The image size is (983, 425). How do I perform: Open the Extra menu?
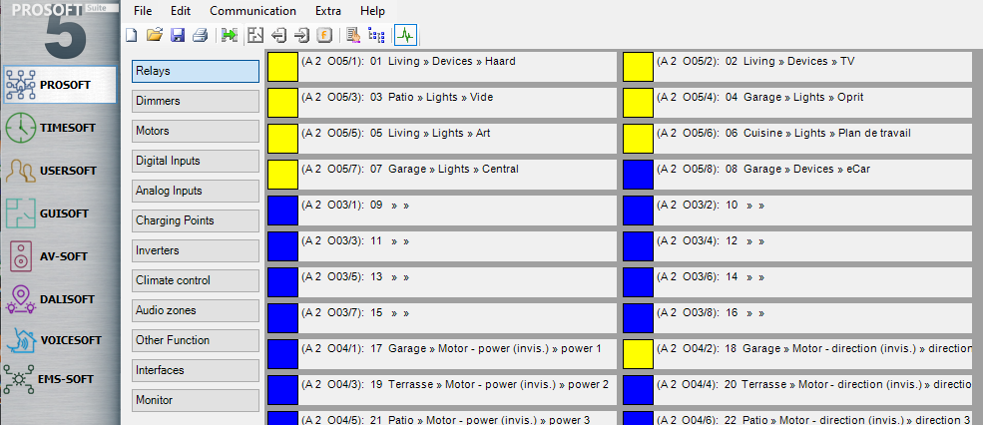pos(327,10)
